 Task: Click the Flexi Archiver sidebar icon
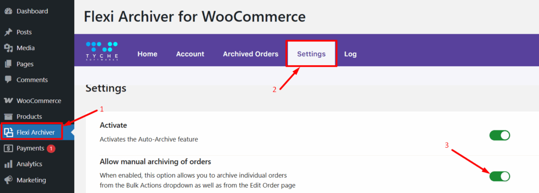click(x=8, y=132)
